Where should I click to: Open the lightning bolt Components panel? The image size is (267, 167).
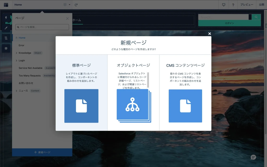pos(6,18)
